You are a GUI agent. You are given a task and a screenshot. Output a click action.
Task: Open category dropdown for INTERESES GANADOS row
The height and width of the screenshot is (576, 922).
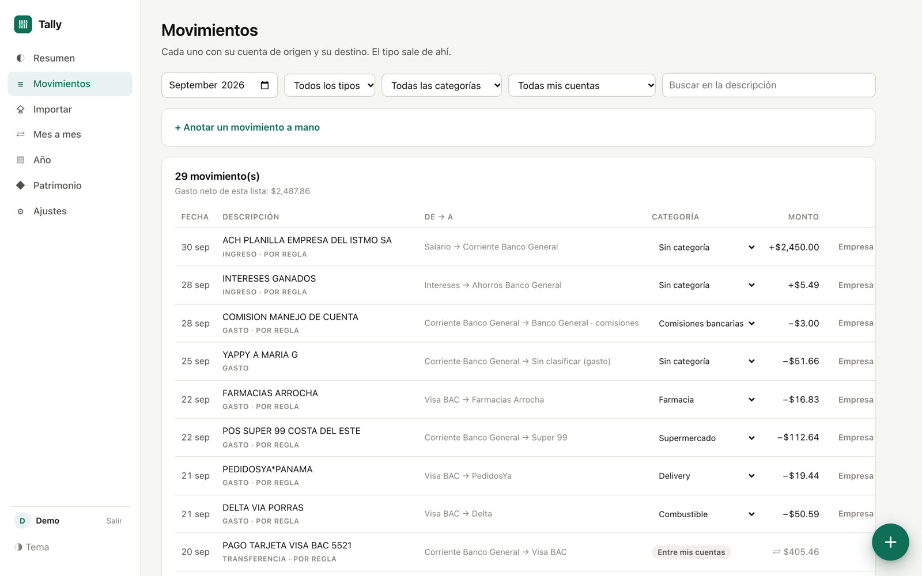pyautogui.click(x=706, y=285)
